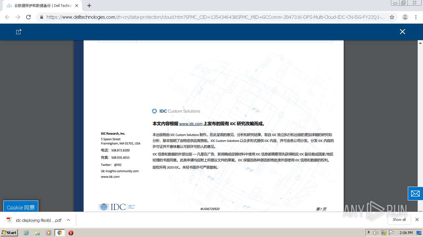Open the Chrome profile avatar menu

tap(405, 17)
